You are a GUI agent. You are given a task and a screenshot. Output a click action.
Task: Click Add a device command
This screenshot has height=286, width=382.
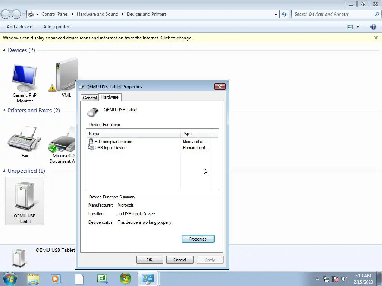[19, 27]
